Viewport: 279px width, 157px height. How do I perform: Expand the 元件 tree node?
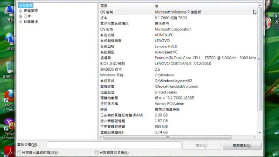click(20, 17)
